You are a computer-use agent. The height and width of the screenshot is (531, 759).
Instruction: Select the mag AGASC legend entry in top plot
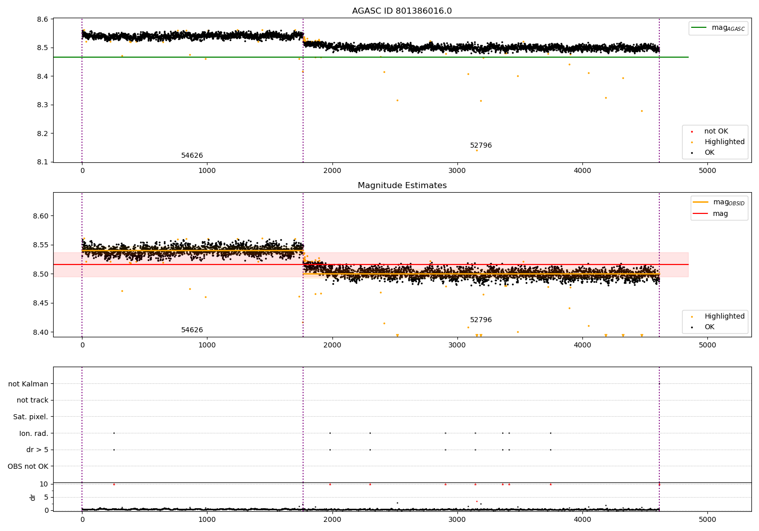[x=718, y=28]
